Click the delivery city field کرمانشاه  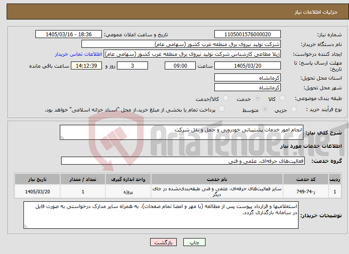(x=247, y=88)
